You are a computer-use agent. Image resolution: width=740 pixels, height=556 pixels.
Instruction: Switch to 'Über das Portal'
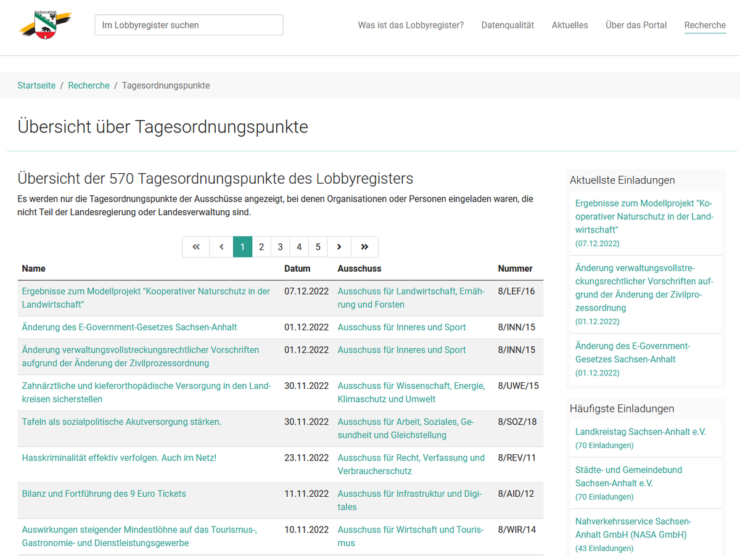pyautogui.click(x=636, y=25)
